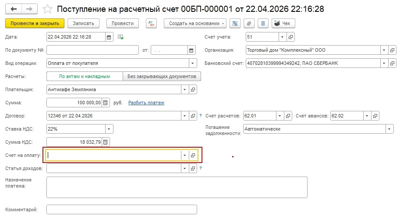The image size is (407, 220).
Task: Open related documents structure icon
Action: (x=235, y=23)
